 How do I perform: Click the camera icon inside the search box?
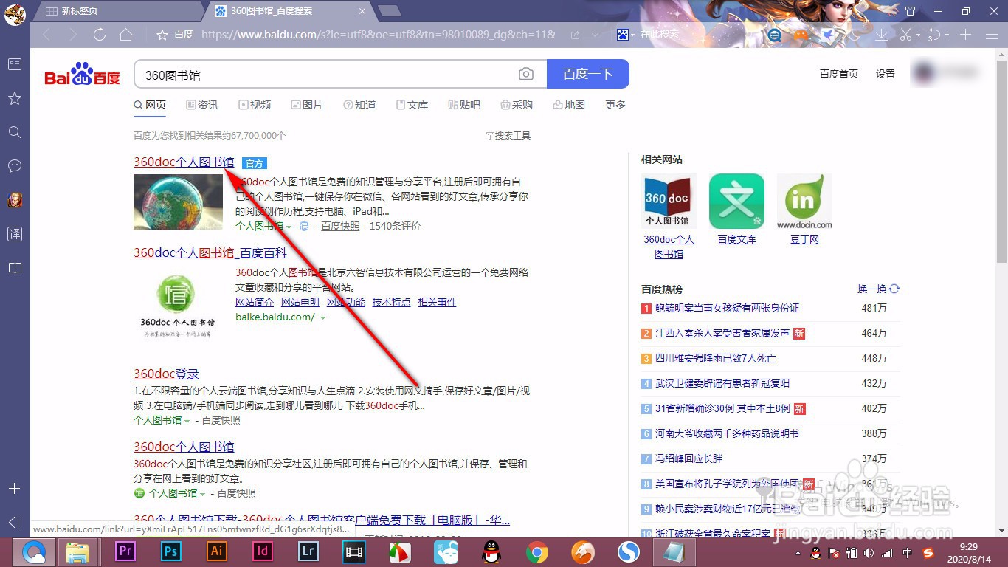525,74
